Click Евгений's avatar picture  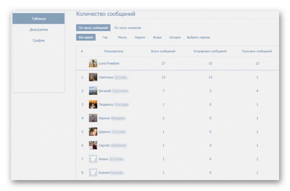tap(93, 91)
